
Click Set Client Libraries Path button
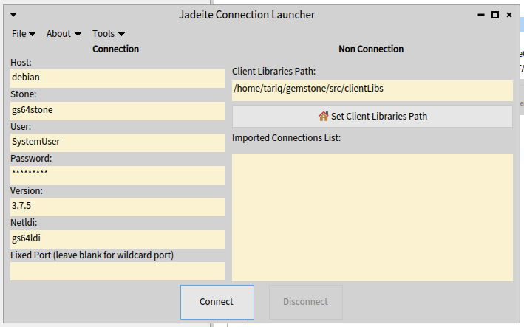click(x=372, y=117)
